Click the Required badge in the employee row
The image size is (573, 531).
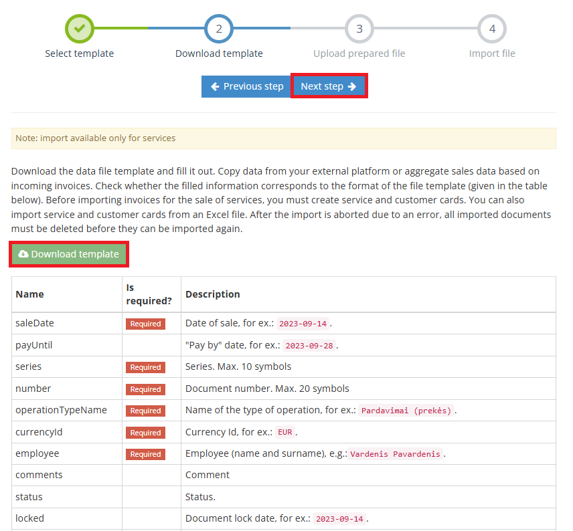(145, 454)
